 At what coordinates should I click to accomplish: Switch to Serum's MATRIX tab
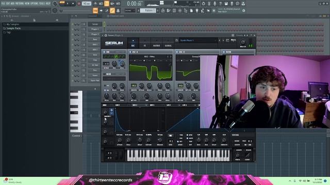coord(156,43)
